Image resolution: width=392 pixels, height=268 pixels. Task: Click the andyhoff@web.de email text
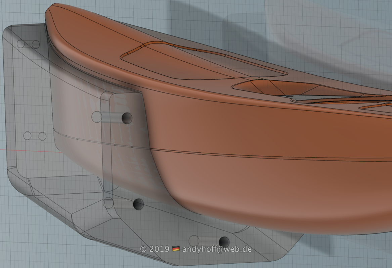[217, 249]
